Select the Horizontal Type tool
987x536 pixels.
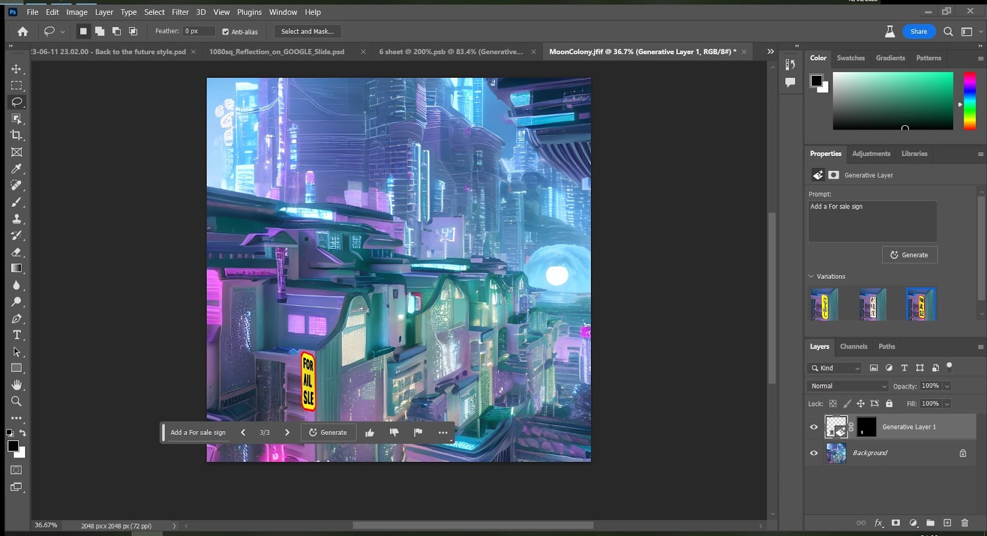pos(17,335)
